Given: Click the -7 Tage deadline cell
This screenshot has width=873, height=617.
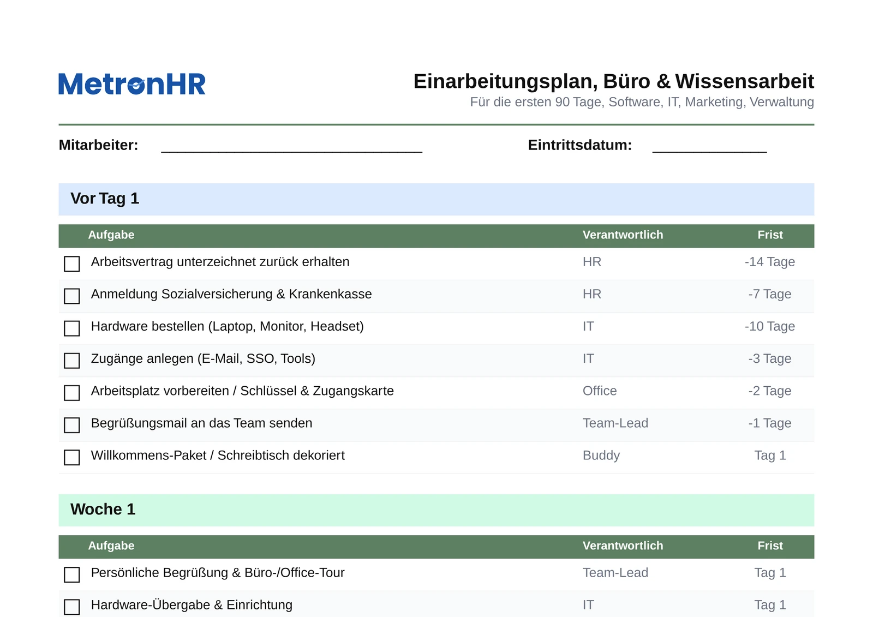Looking at the screenshot, I should tap(770, 294).
